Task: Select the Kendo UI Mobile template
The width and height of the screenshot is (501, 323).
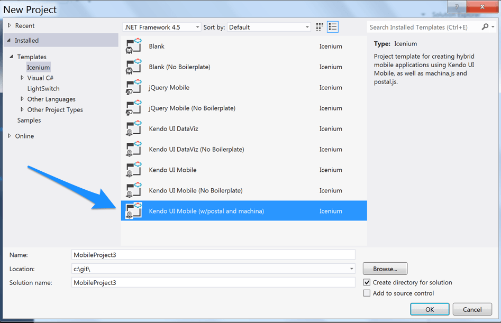Action: click(244, 170)
